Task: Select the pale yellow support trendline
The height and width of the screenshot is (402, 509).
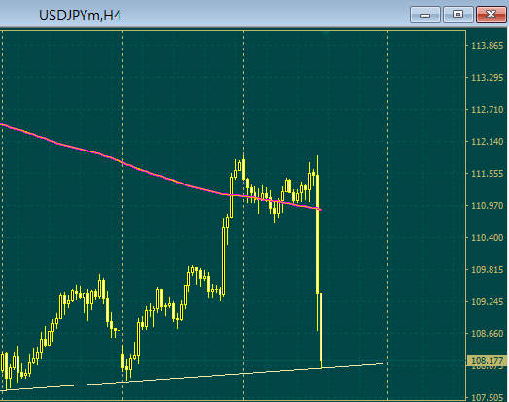Action: 195,377
